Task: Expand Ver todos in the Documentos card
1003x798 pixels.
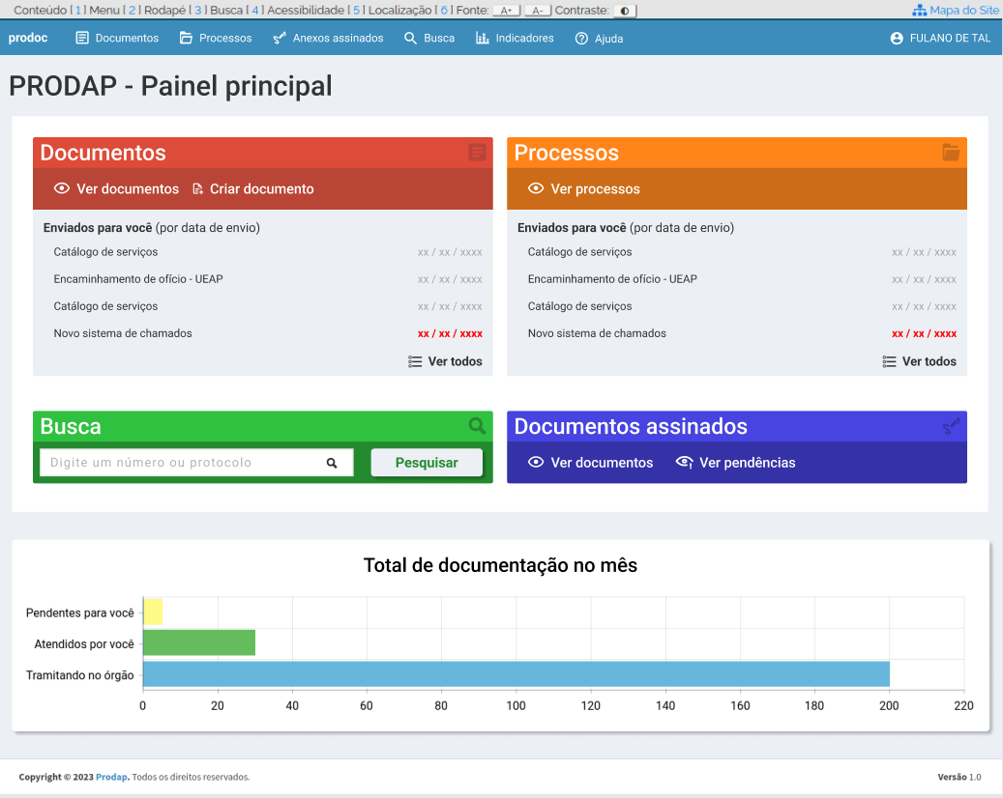Action: (445, 361)
